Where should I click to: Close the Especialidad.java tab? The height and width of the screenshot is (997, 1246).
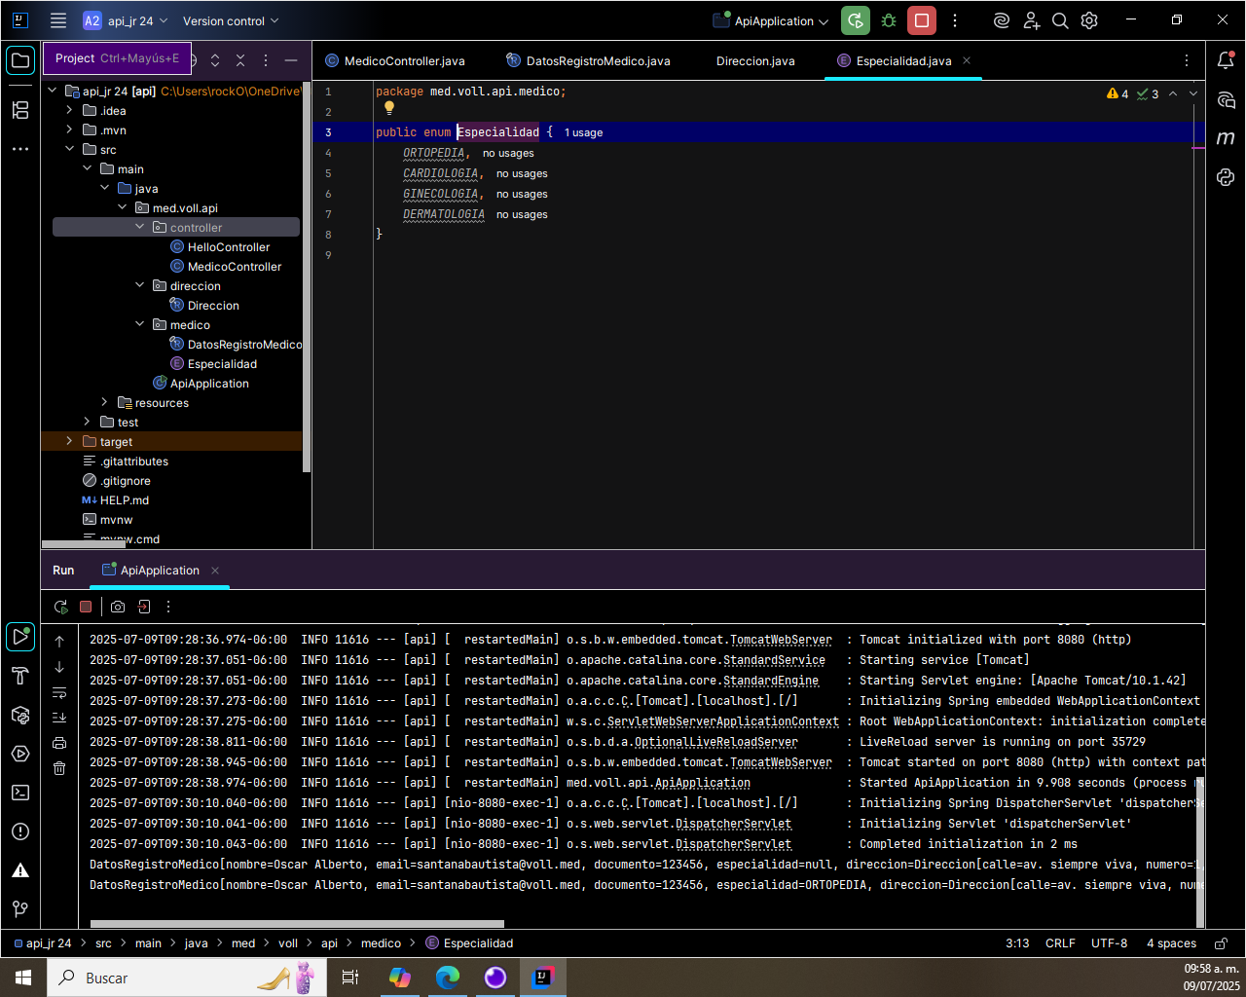(967, 60)
